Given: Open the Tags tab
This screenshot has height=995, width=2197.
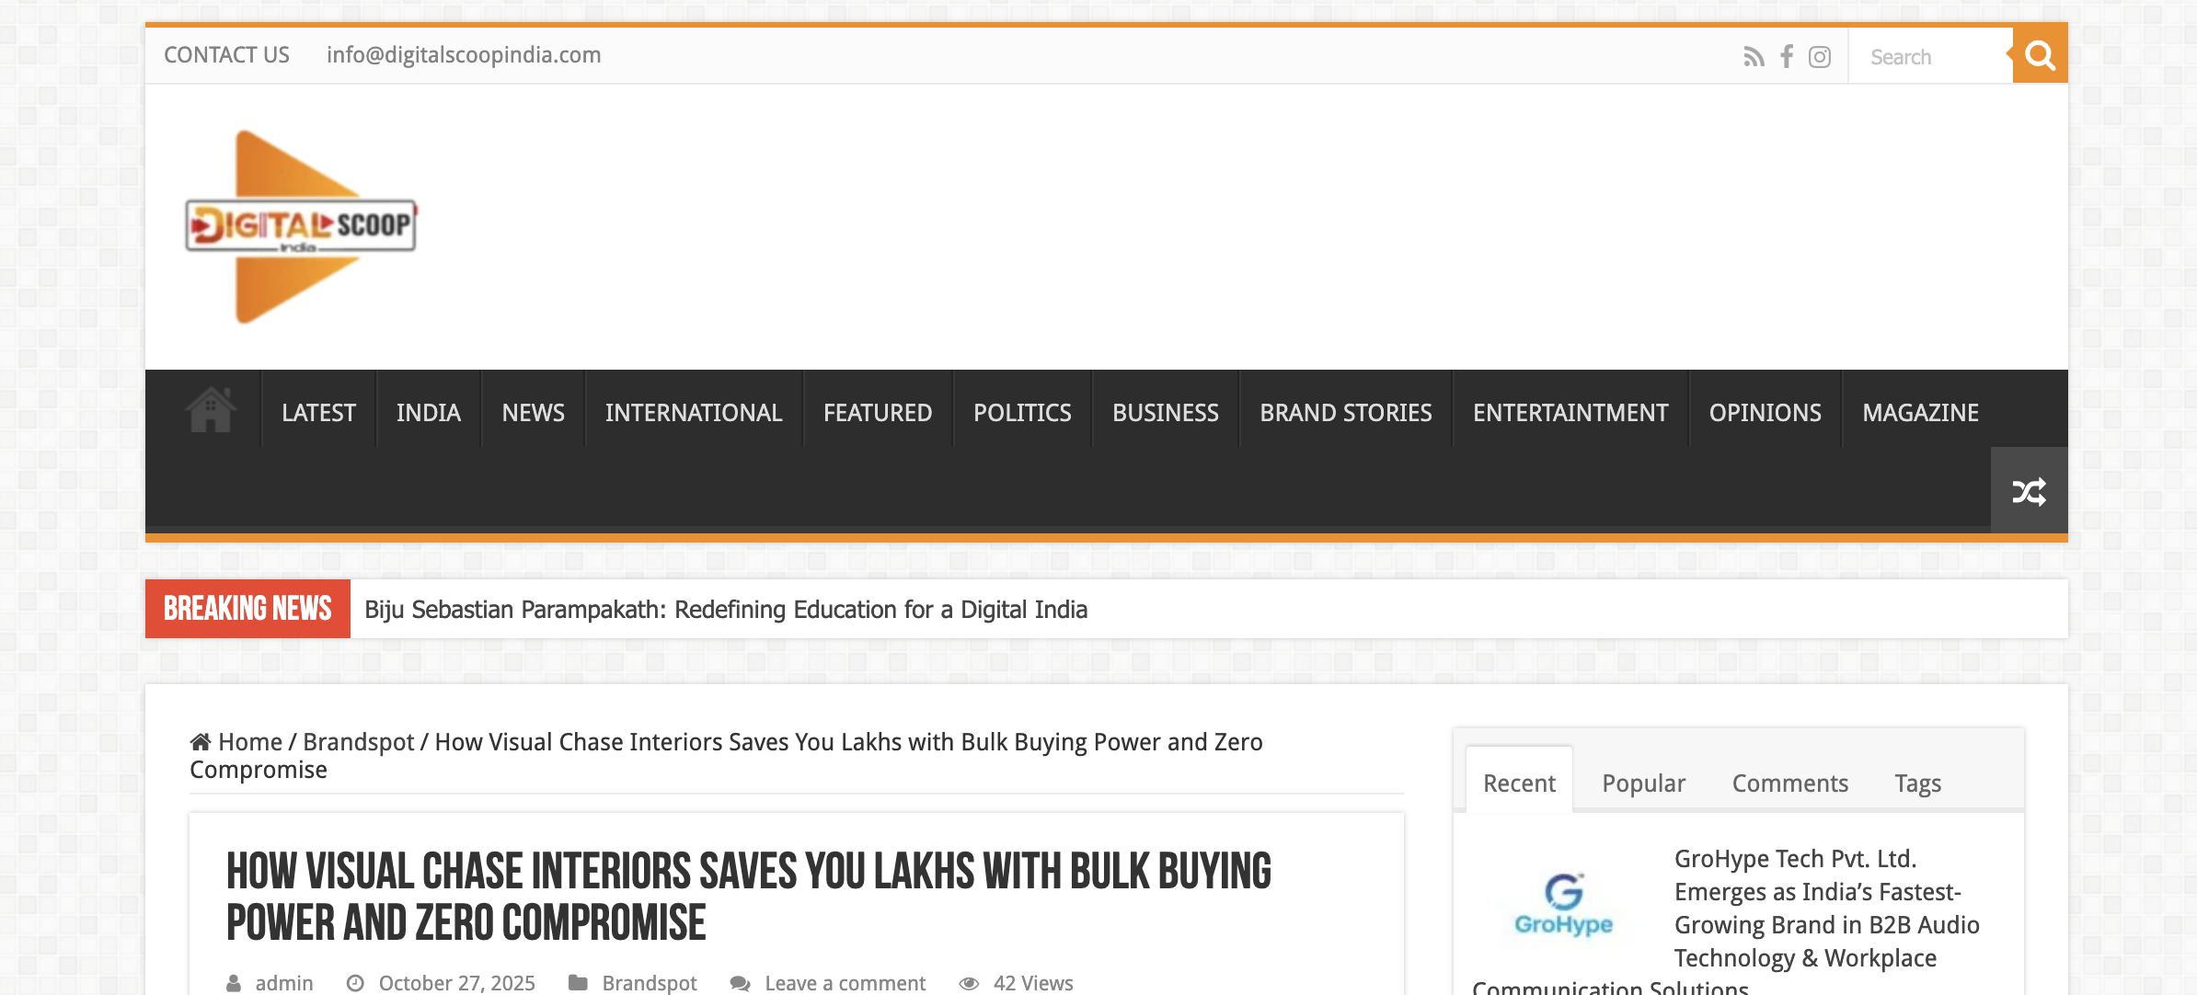Looking at the screenshot, I should [x=1917, y=783].
